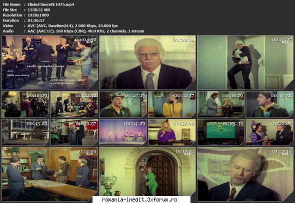Open the frame of the man holding a white dog
Viewport: 295px width, 203px height.
245,62
